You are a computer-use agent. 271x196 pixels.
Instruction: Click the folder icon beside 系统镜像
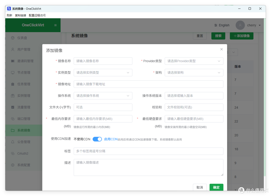[x=13, y=130]
